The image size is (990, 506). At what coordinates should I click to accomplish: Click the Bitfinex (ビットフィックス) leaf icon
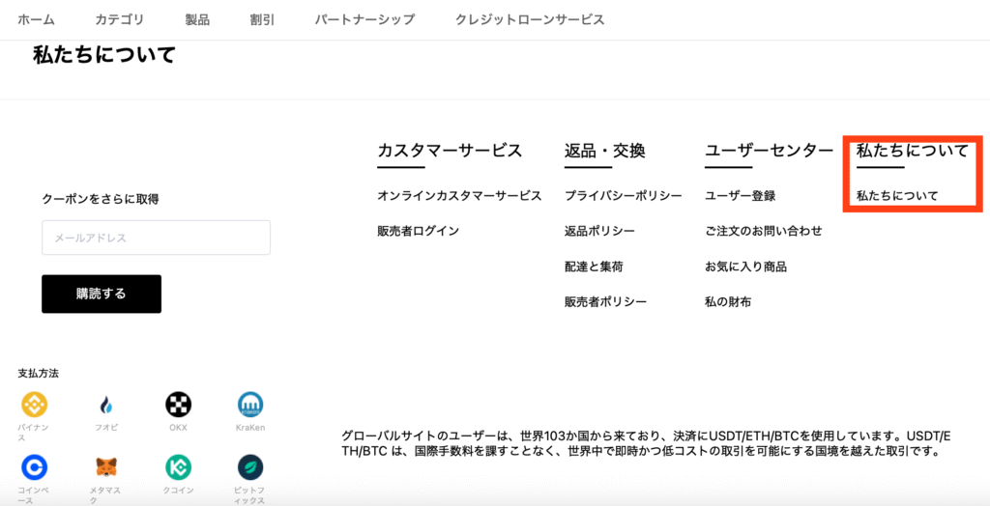(250, 466)
